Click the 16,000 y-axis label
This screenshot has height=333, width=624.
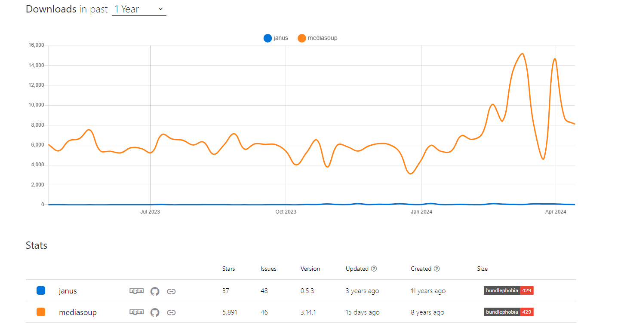[x=37, y=45]
